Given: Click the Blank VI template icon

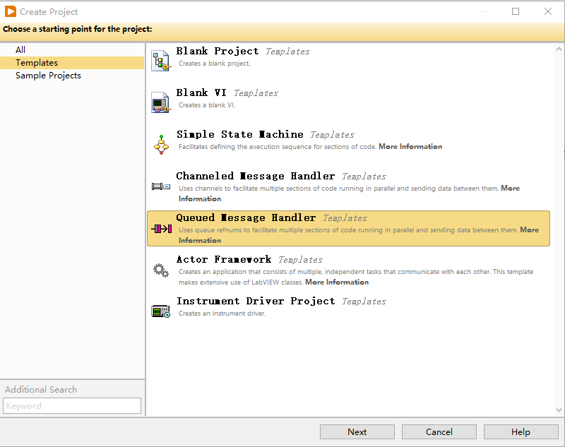Looking at the screenshot, I should (160, 102).
